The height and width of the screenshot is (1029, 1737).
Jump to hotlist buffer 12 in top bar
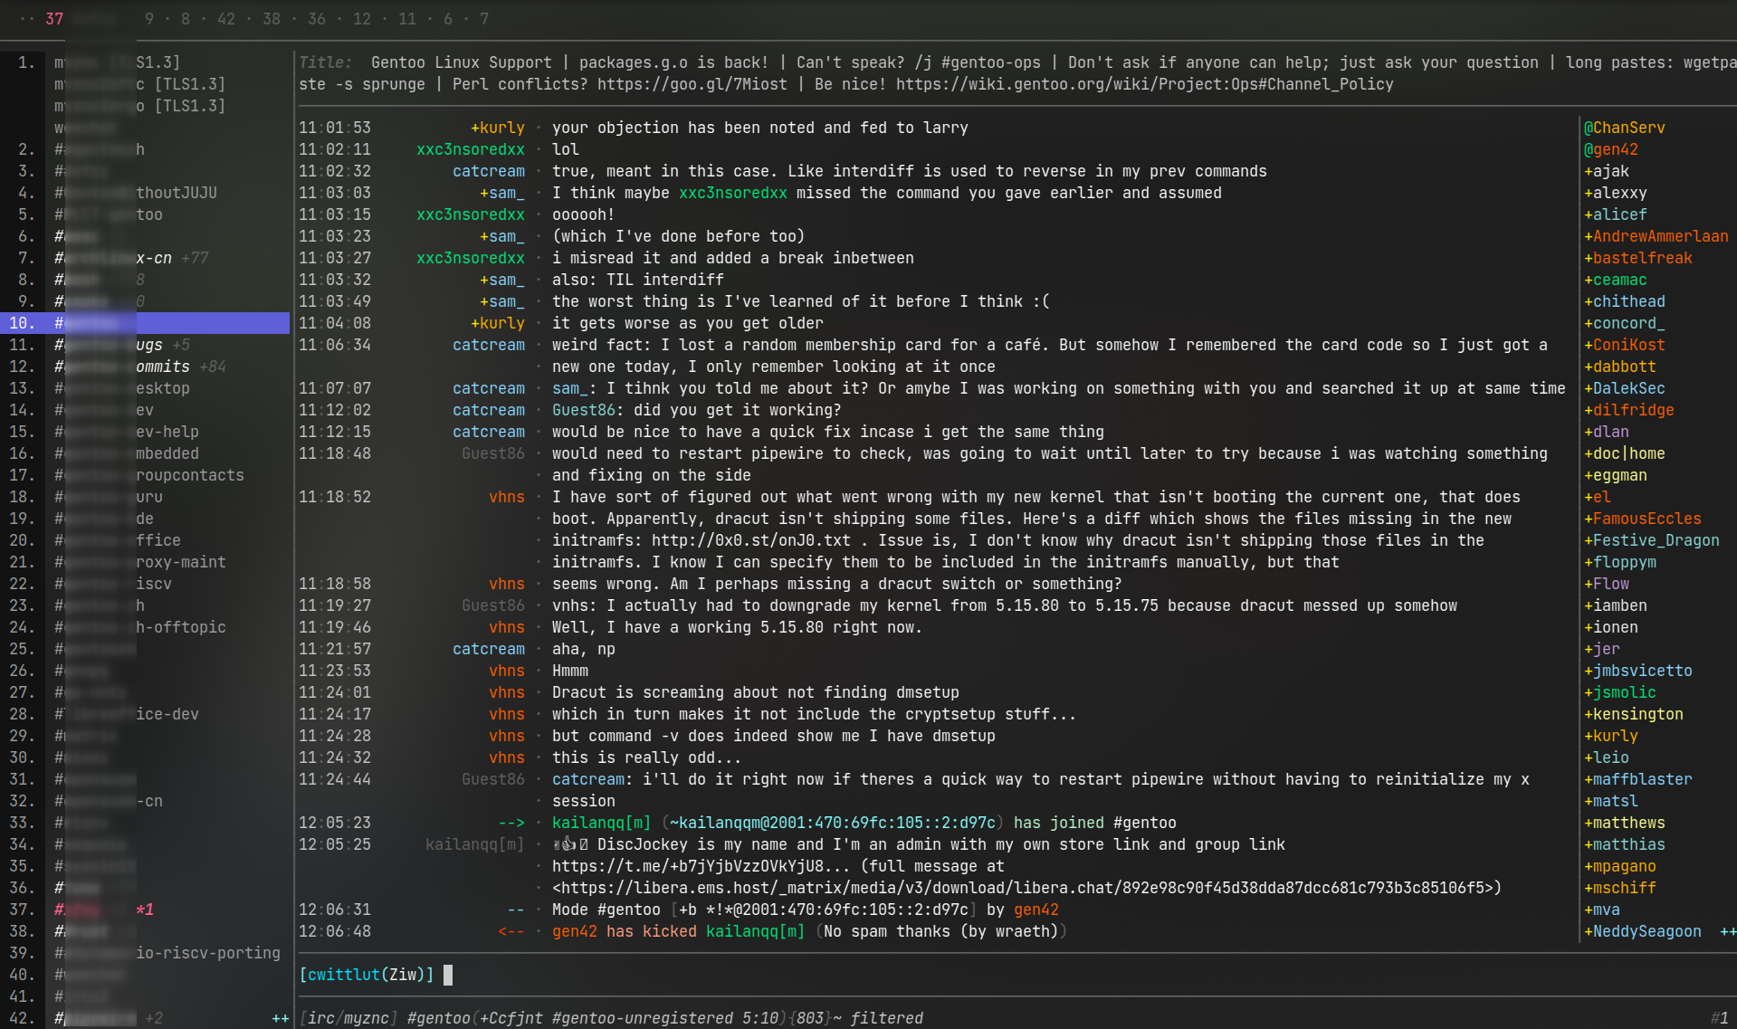tap(362, 19)
